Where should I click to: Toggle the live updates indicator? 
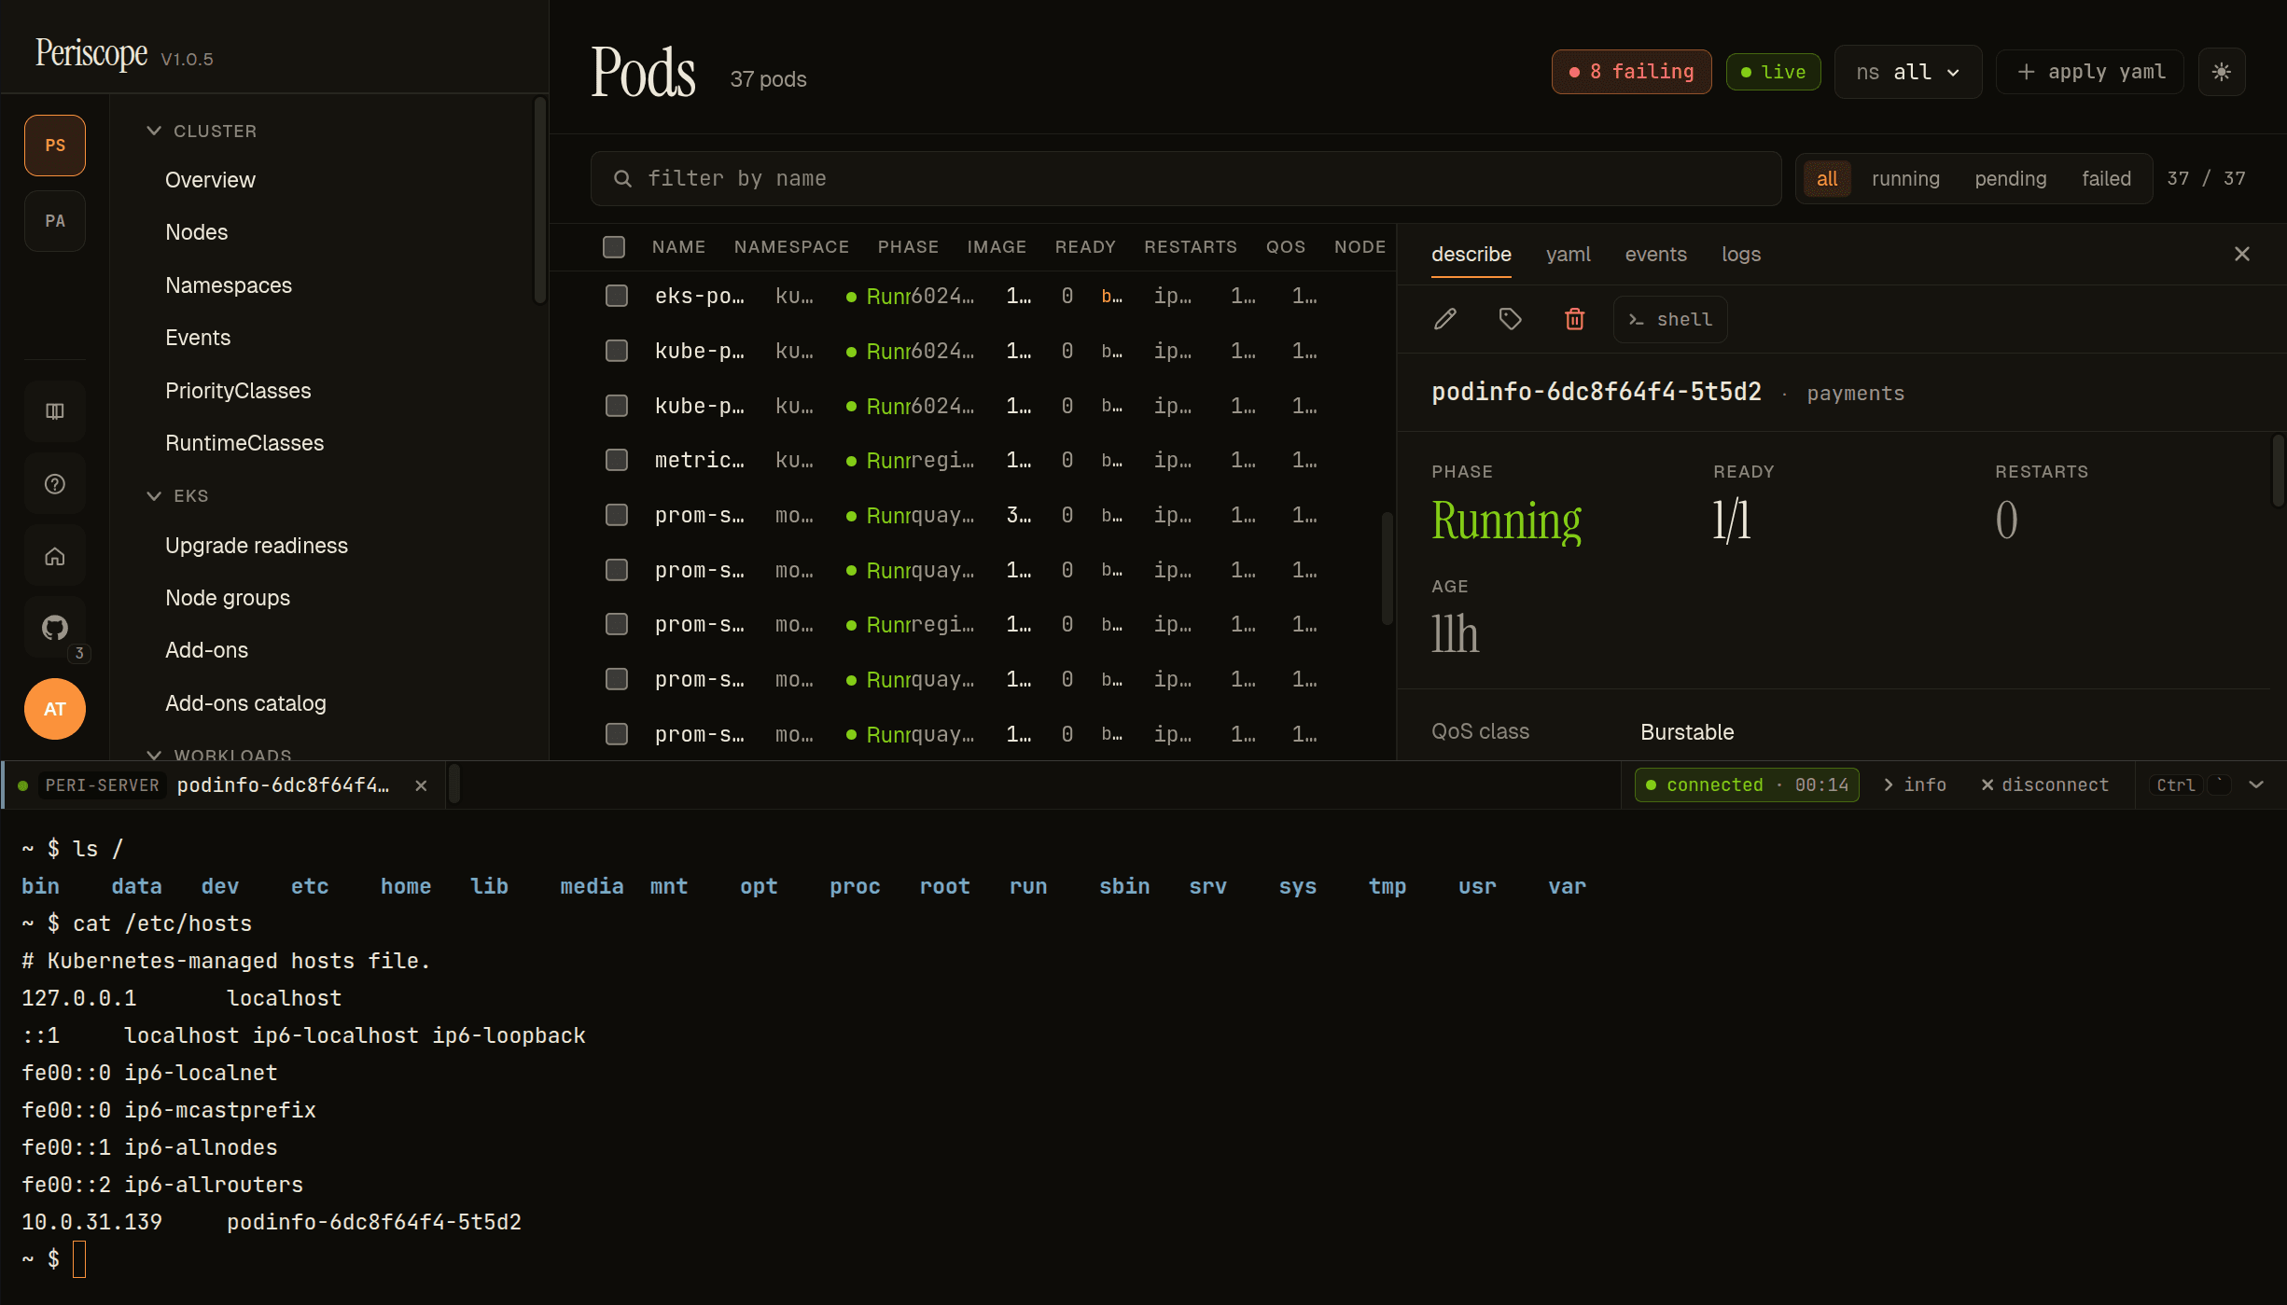tap(1773, 72)
